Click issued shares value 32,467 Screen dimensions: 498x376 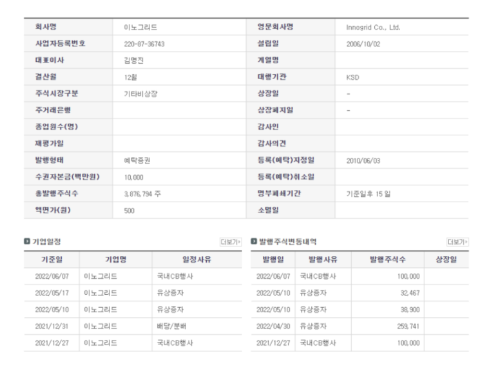[x=410, y=293]
